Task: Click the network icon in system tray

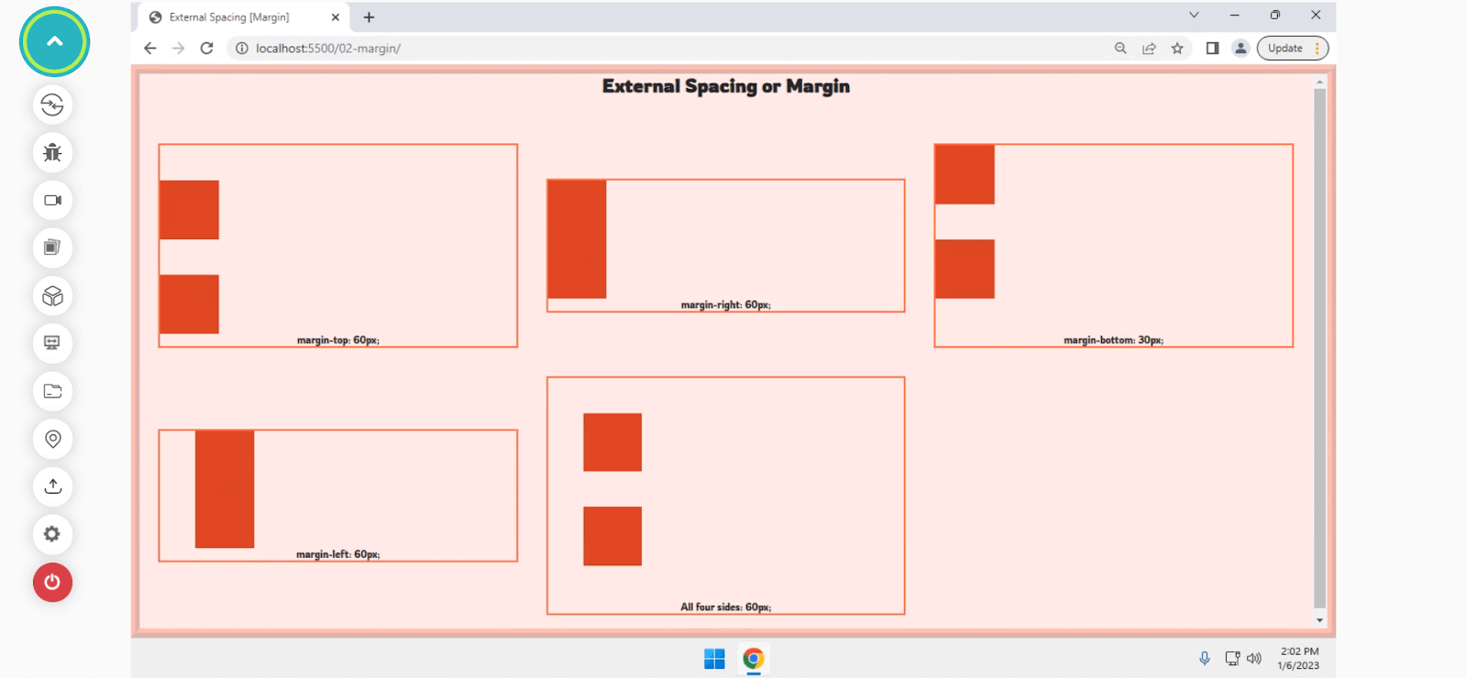Action: click(1232, 659)
